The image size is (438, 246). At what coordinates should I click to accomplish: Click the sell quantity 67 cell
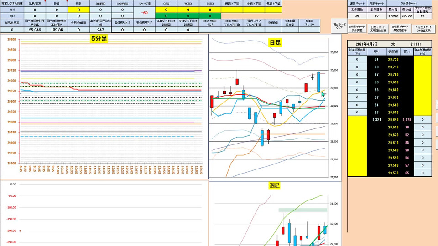[376, 75]
